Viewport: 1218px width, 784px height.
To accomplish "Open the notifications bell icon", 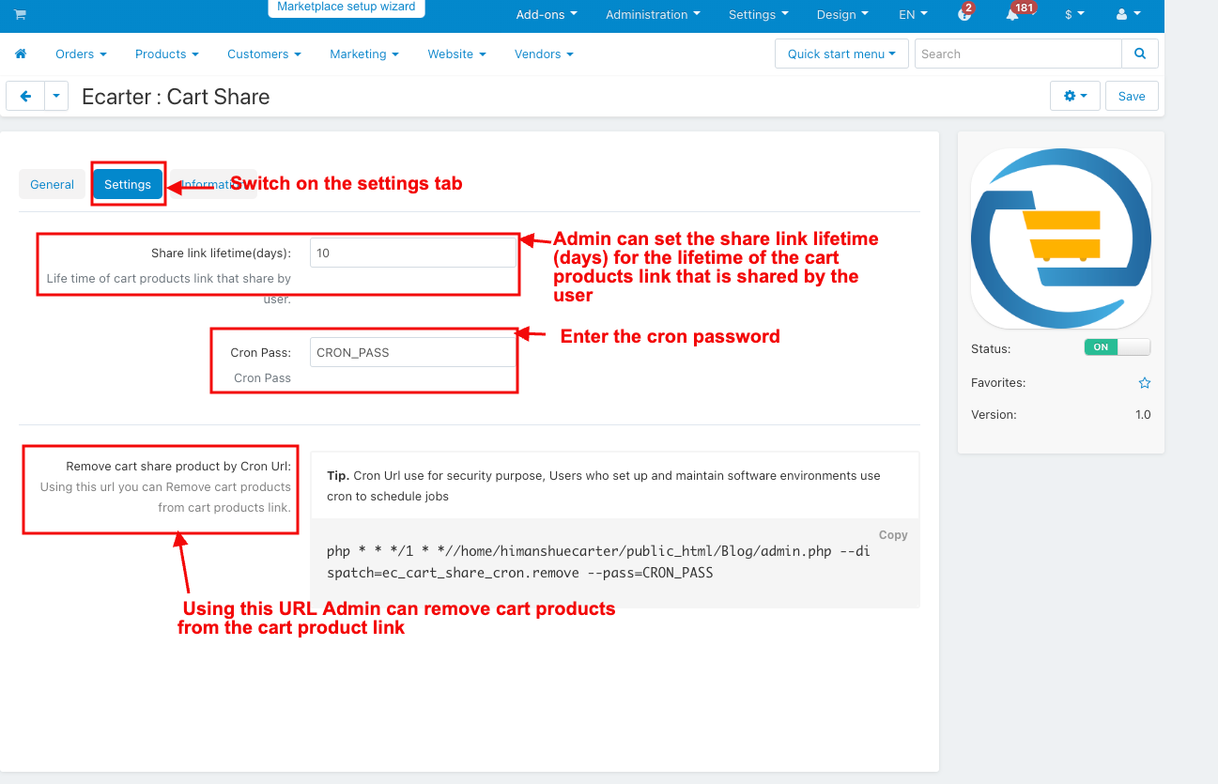I will click(1011, 15).
